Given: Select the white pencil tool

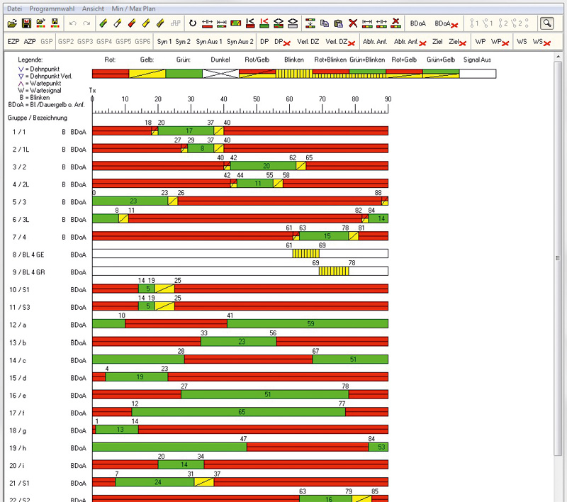Looking at the screenshot, I should (x=118, y=23).
